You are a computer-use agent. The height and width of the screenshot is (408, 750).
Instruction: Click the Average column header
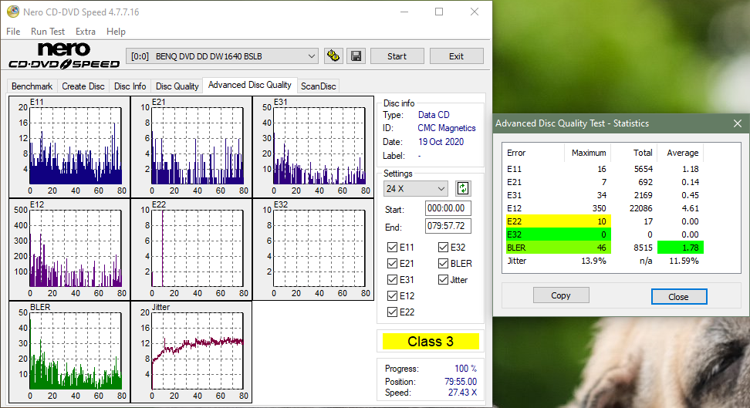tap(683, 153)
